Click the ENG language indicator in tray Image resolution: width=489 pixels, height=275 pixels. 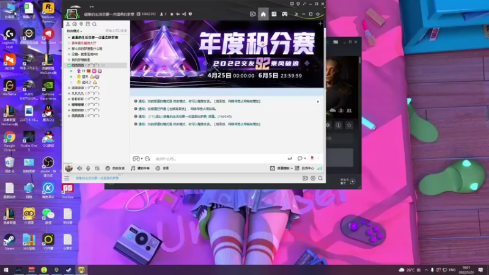(452, 270)
